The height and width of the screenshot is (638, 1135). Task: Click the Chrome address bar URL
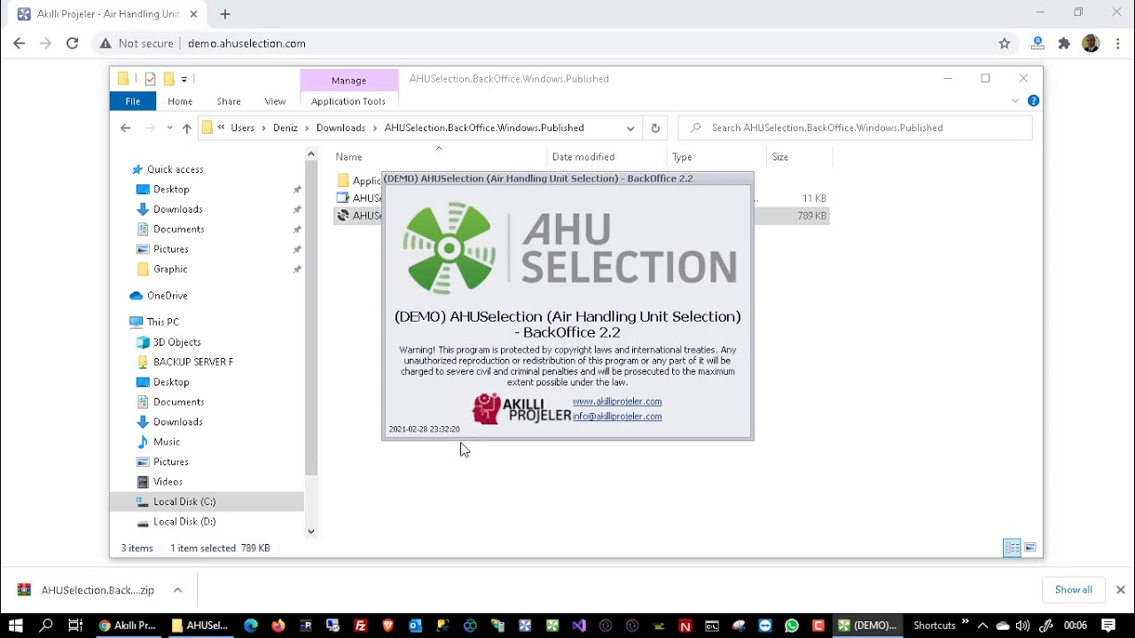click(x=247, y=43)
